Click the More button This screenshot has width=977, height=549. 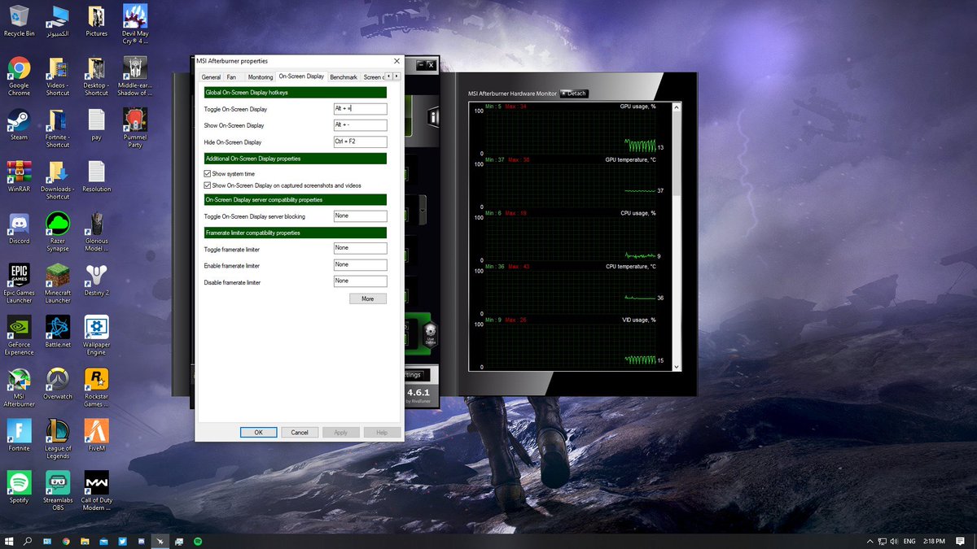click(x=368, y=298)
